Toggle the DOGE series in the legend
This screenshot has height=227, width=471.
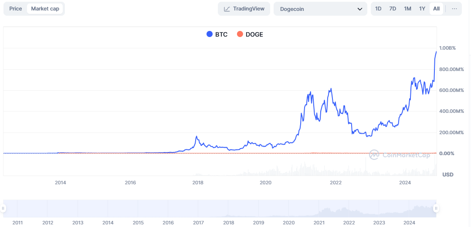pos(250,34)
